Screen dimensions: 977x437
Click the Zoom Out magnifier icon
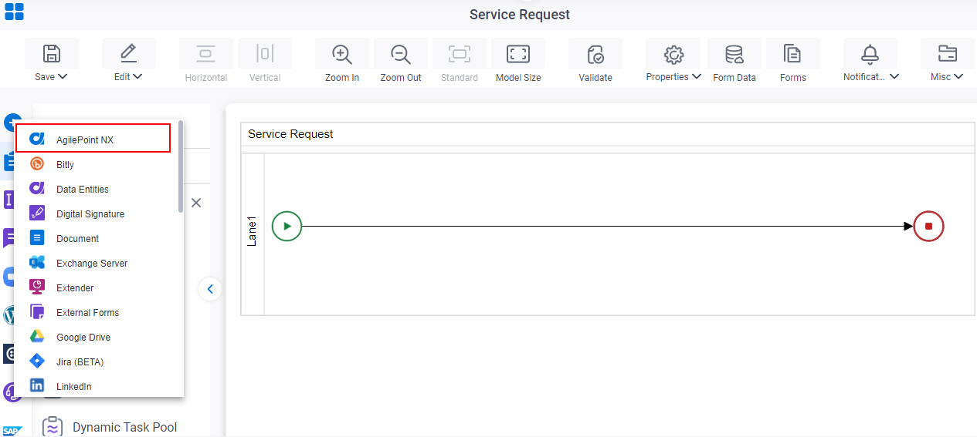(x=400, y=54)
